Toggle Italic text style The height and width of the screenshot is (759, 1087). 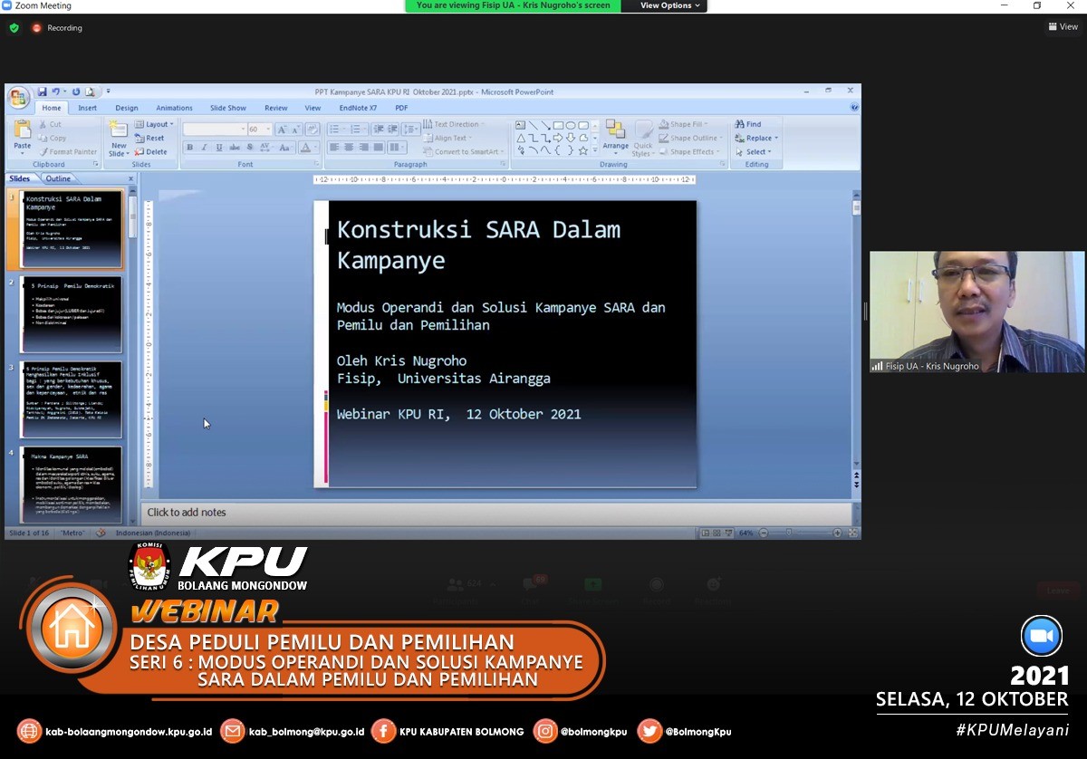pos(204,148)
